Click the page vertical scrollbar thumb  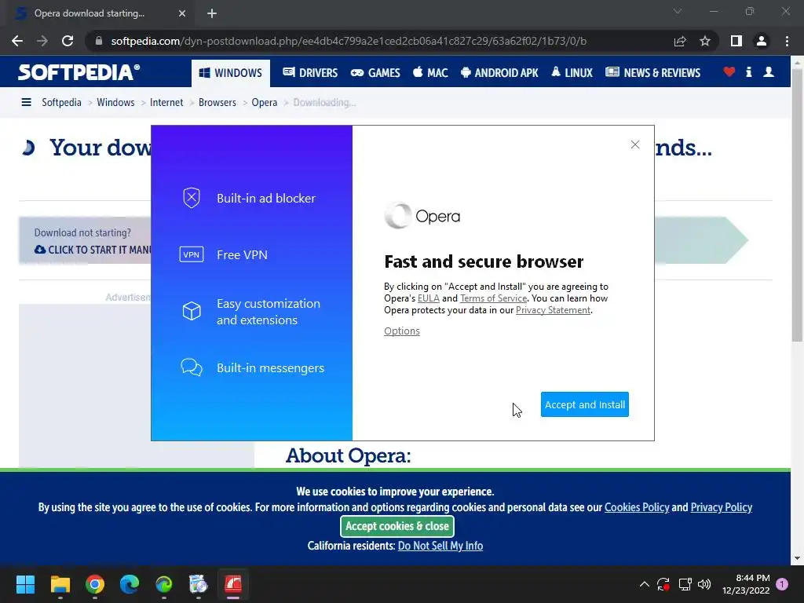point(797,205)
